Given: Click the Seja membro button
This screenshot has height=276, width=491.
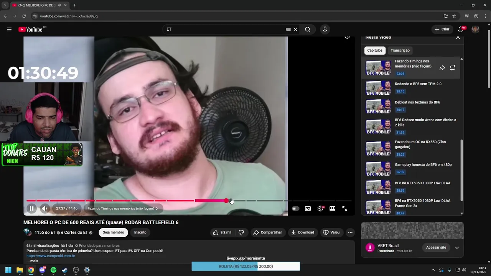Looking at the screenshot, I should (x=113, y=232).
